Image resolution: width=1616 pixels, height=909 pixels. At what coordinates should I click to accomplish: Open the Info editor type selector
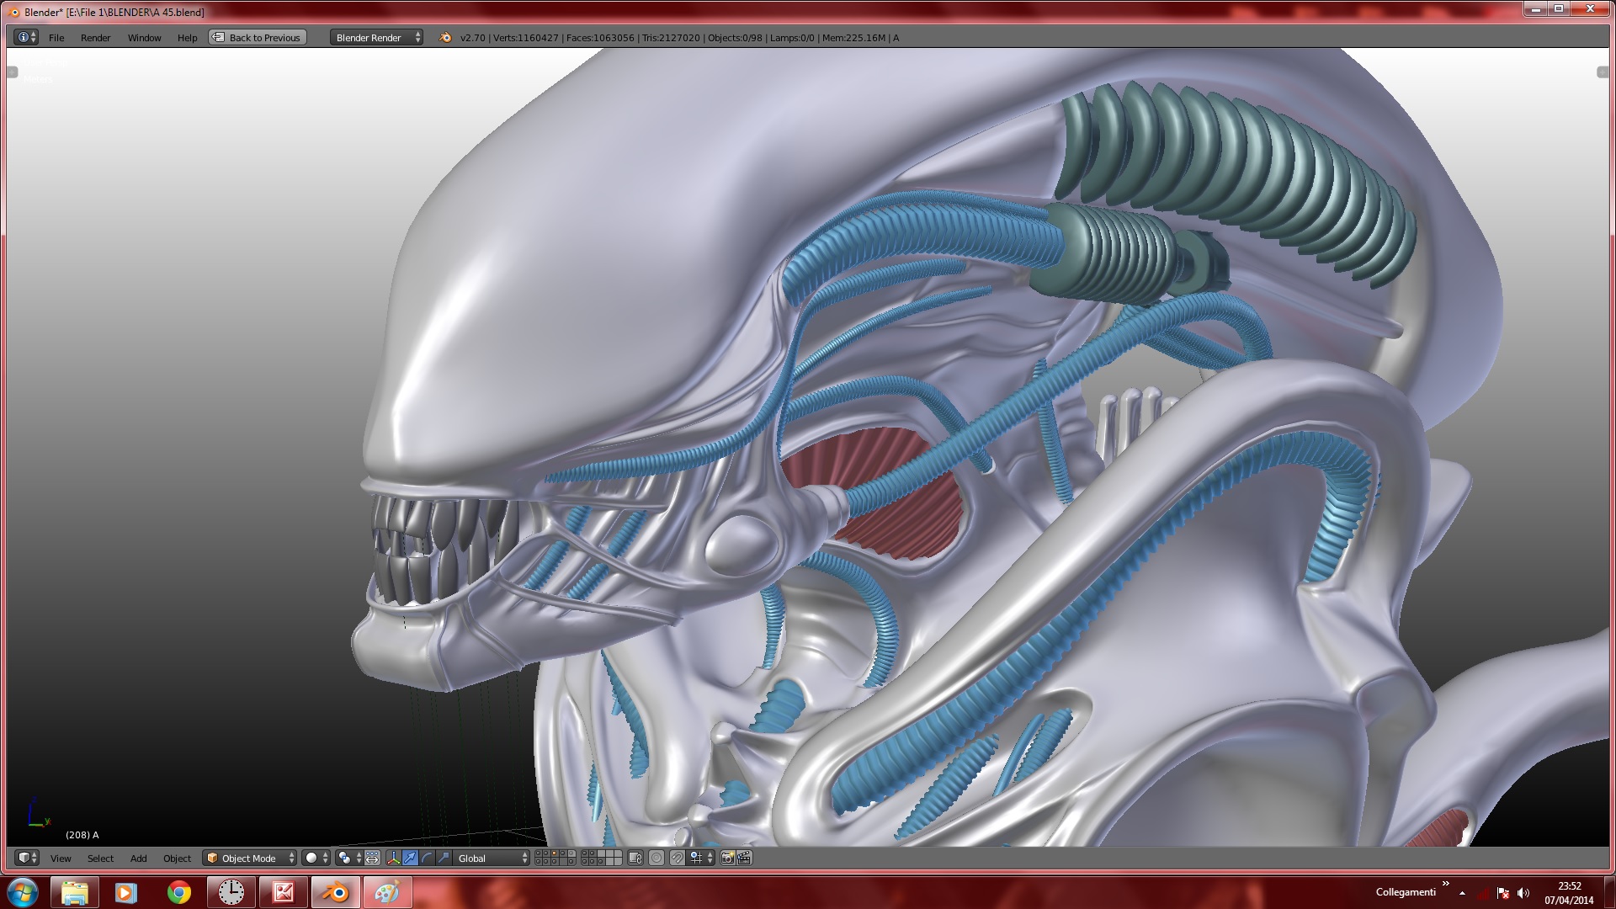(27, 37)
